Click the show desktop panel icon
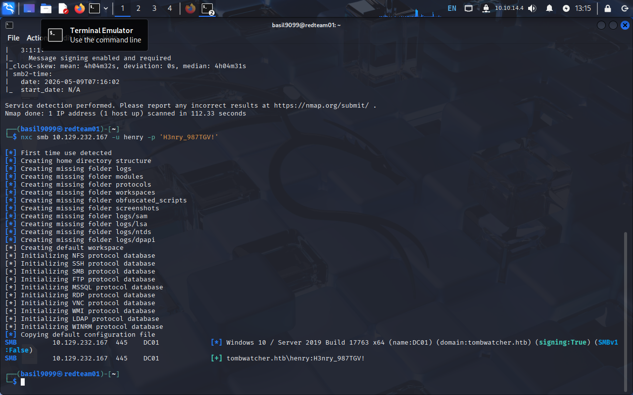Viewport: 633px width, 395px height. click(x=29, y=8)
